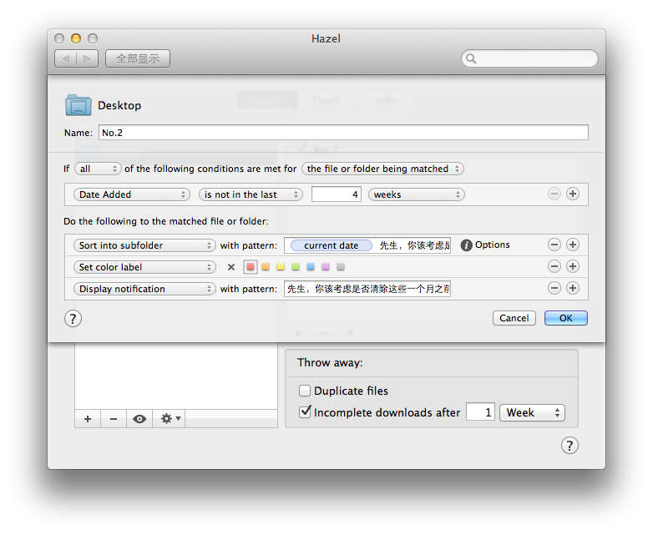The width and height of the screenshot is (653, 535).
Task: Click the toolbar search field
Action: coord(529,58)
